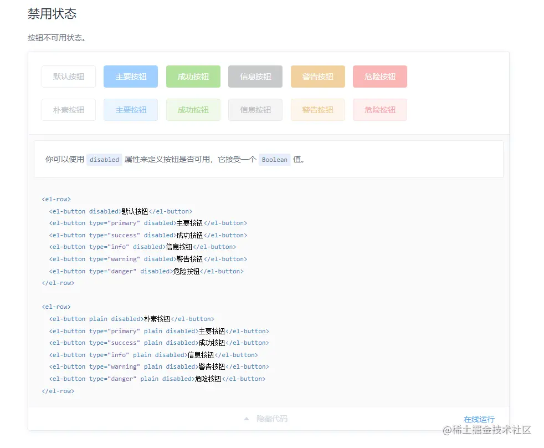Click the disabled code tag

click(104, 159)
